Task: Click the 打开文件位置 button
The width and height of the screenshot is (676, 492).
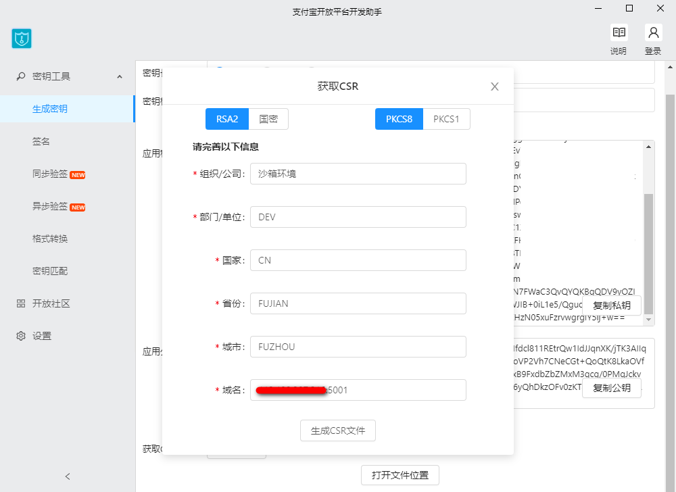Action: (x=400, y=475)
